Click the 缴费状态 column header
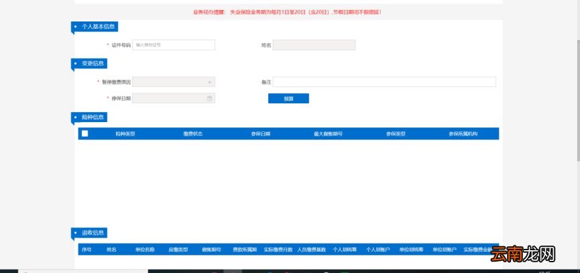 coord(192,134)
